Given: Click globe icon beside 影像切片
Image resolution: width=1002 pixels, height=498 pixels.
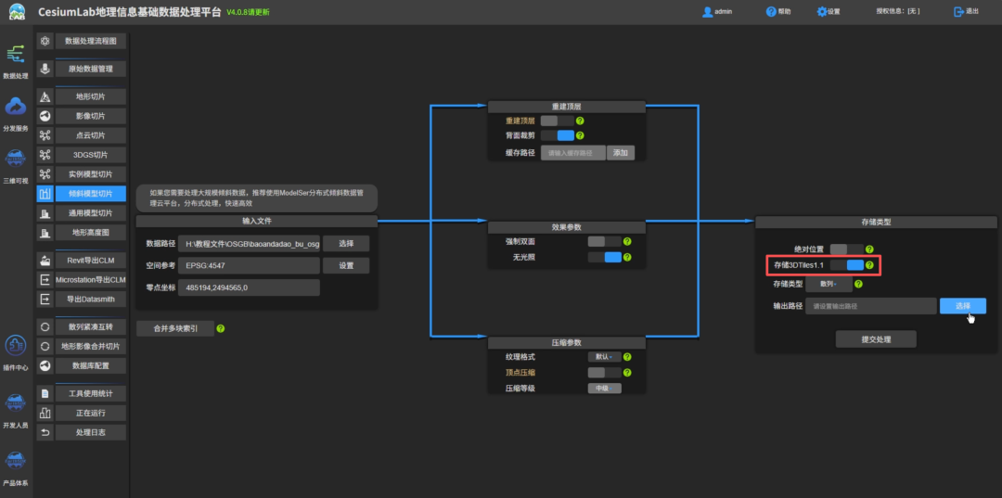Looking at the screenshot, I should click(45, 116).
